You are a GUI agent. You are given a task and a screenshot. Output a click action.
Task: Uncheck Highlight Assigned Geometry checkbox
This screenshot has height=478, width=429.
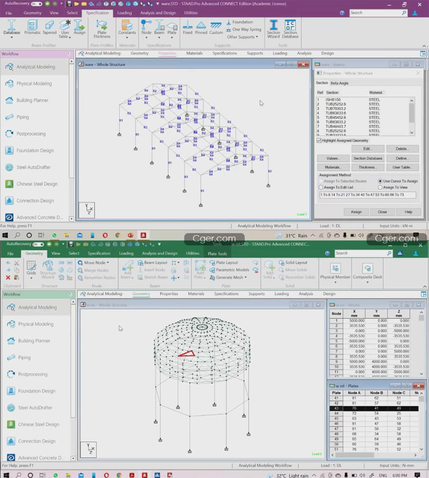click(319, 140)
